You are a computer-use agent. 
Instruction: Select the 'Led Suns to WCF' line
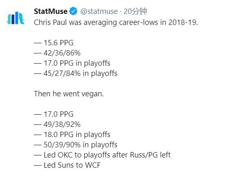(67, 165)
